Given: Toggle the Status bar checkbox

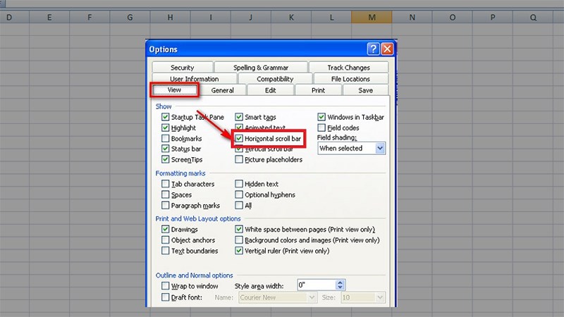Looking at the screenshot, I should tap(165, 149).
